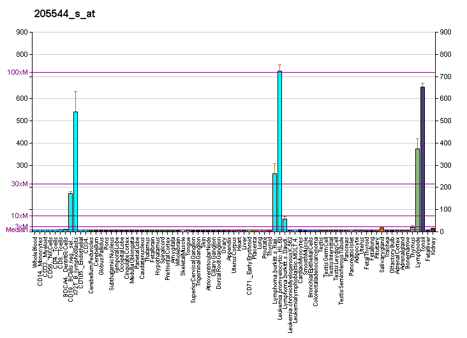Click the OlfactoryBulb axis label
This screenshot has height=338, width=467.
click(392, 255)
